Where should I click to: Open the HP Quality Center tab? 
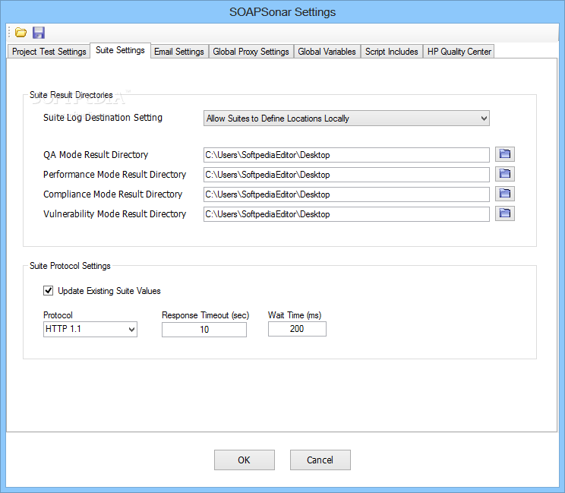click(x=459, y=52)
